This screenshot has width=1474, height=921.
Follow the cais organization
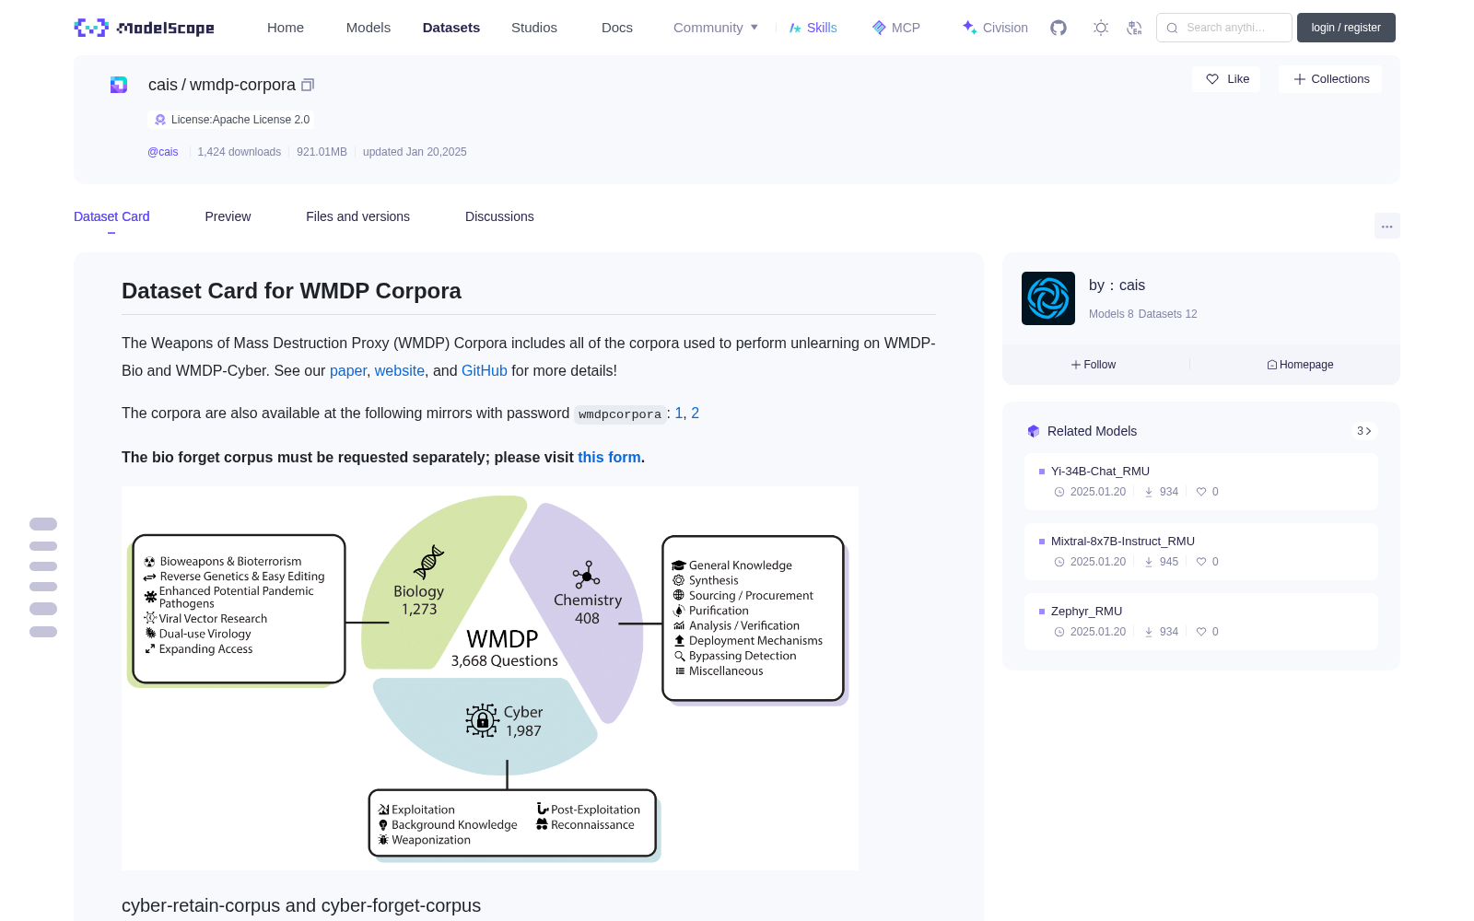point(1094,365)
